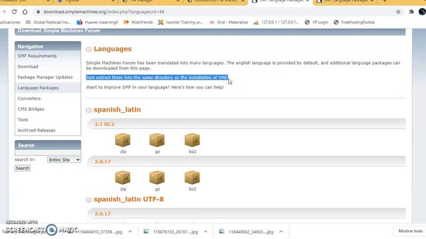Viewport: 426px width, 239px height.
Task: Click the spanish_latin 2.0.17 version heading
Action: click(103, 161)
